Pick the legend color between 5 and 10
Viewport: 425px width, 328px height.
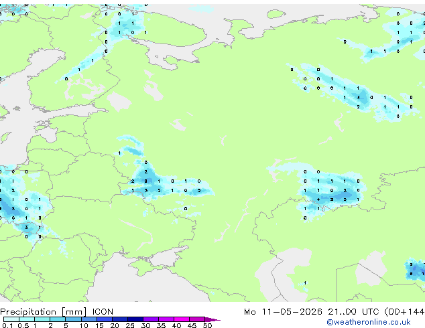pos(73,319)
